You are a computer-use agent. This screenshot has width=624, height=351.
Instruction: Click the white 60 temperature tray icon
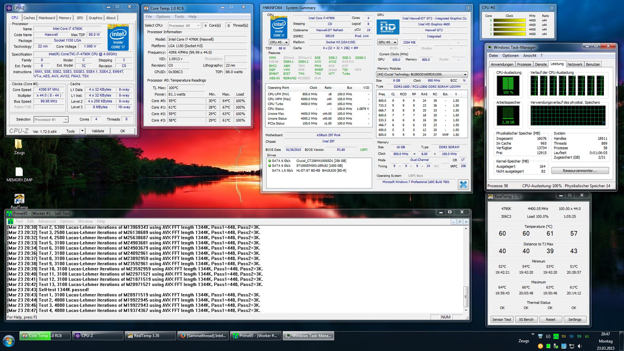[x=548, y=336]
